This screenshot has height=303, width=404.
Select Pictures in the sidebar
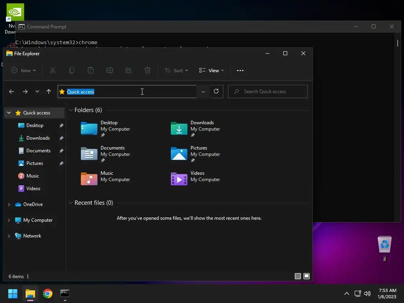click(35, 163)
